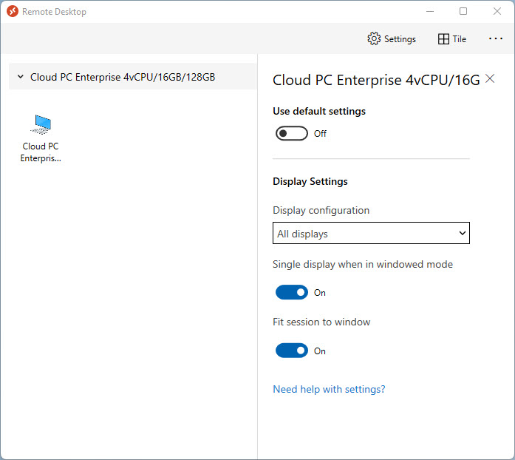Screen dimensions: 515x460
Task: Close the Cloud PC settings panel
Action: [x=490, y=80]
